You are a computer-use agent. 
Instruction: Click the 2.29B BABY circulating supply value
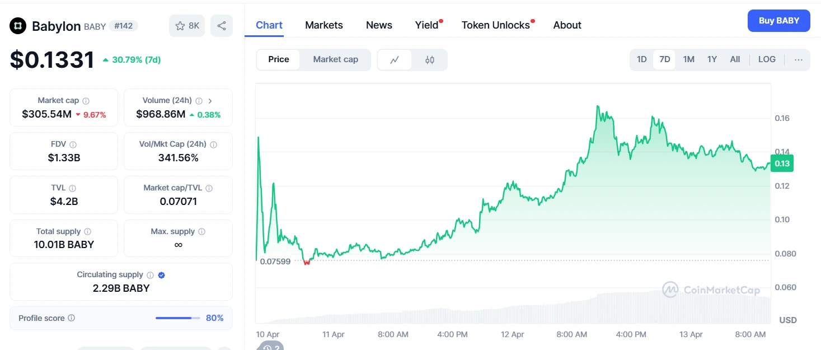(x=121, y=288)
